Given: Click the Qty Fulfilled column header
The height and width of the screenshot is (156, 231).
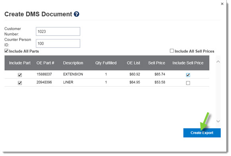Looking at the screenshot, I should tap(106, 63).
